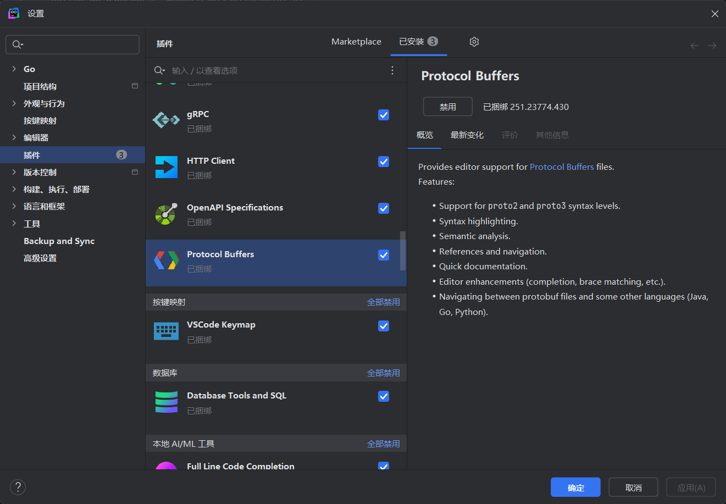Open the three-dot options menu in plugin search
The height and width of the screenshot is (504, 726).
392,70
